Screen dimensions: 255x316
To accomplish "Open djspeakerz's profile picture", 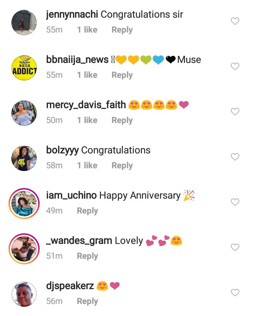I will click(x=24, y=294).
